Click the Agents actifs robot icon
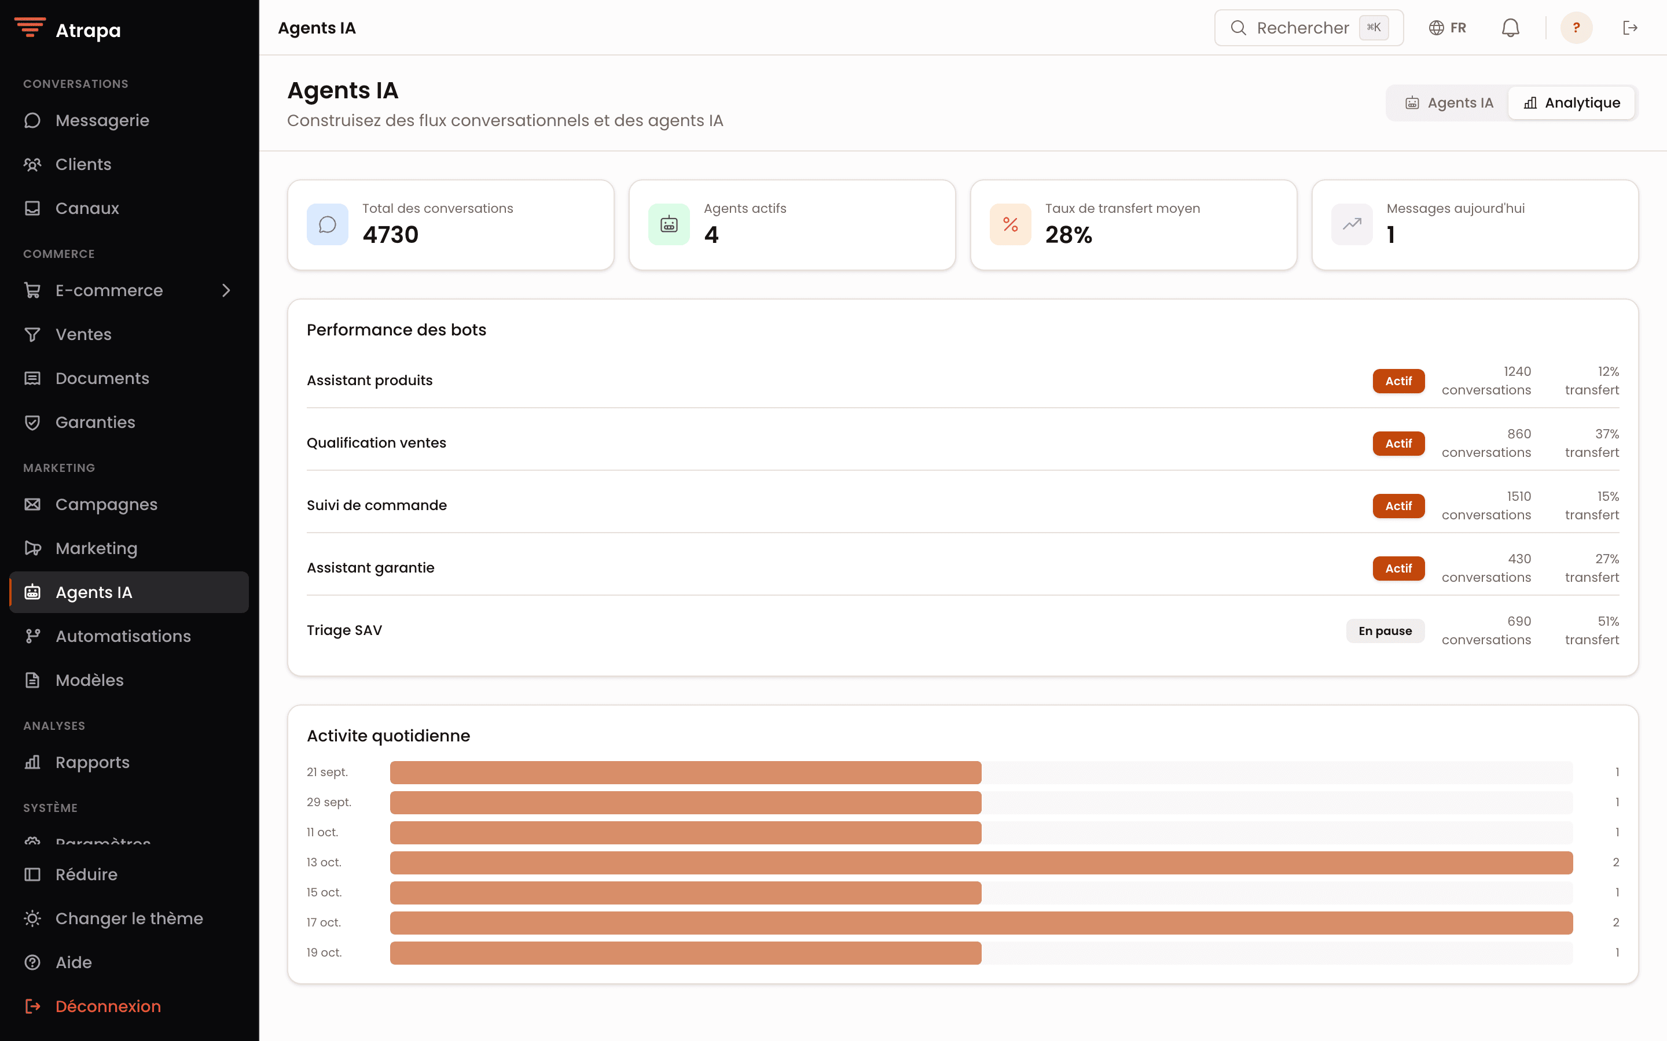Image resolution: width=1667 pixels, height=1041 pixels. [669, 224]
